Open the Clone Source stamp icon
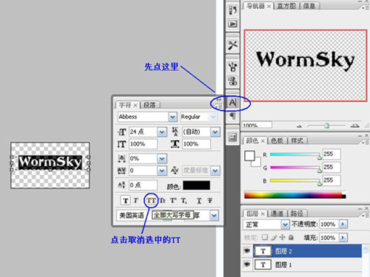The image size is (370, 277). (232, 81)
